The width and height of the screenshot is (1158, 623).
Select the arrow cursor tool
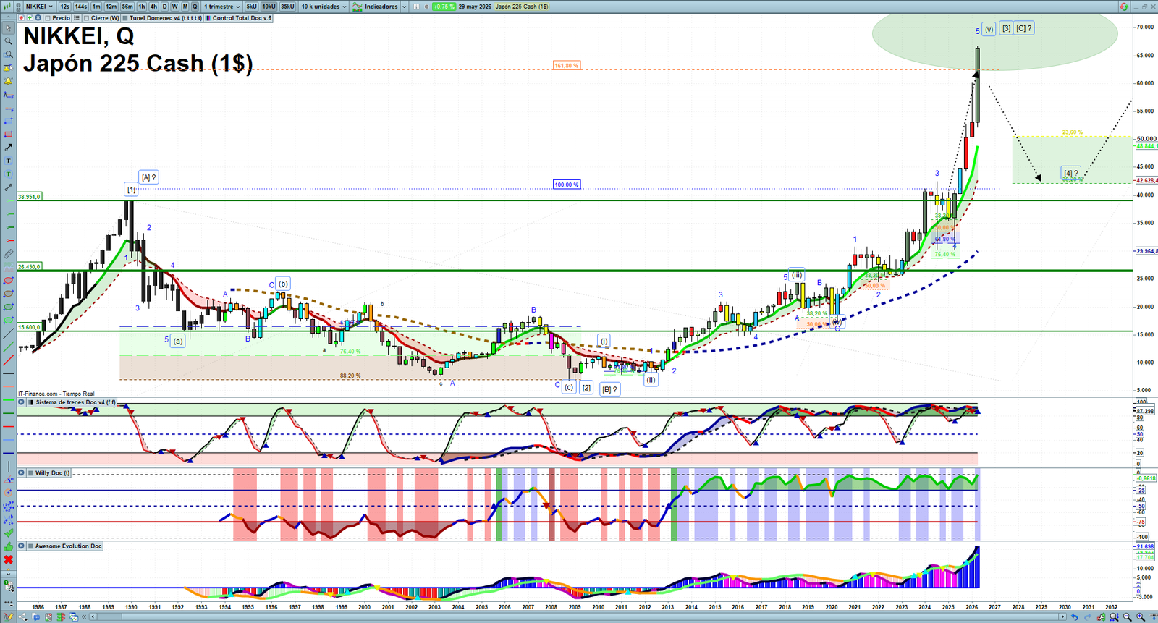coord(8,28)
